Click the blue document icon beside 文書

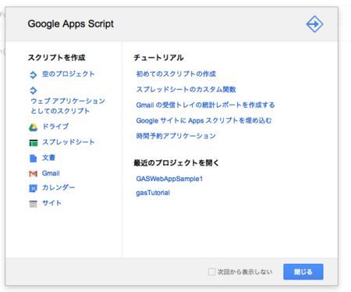34,158
